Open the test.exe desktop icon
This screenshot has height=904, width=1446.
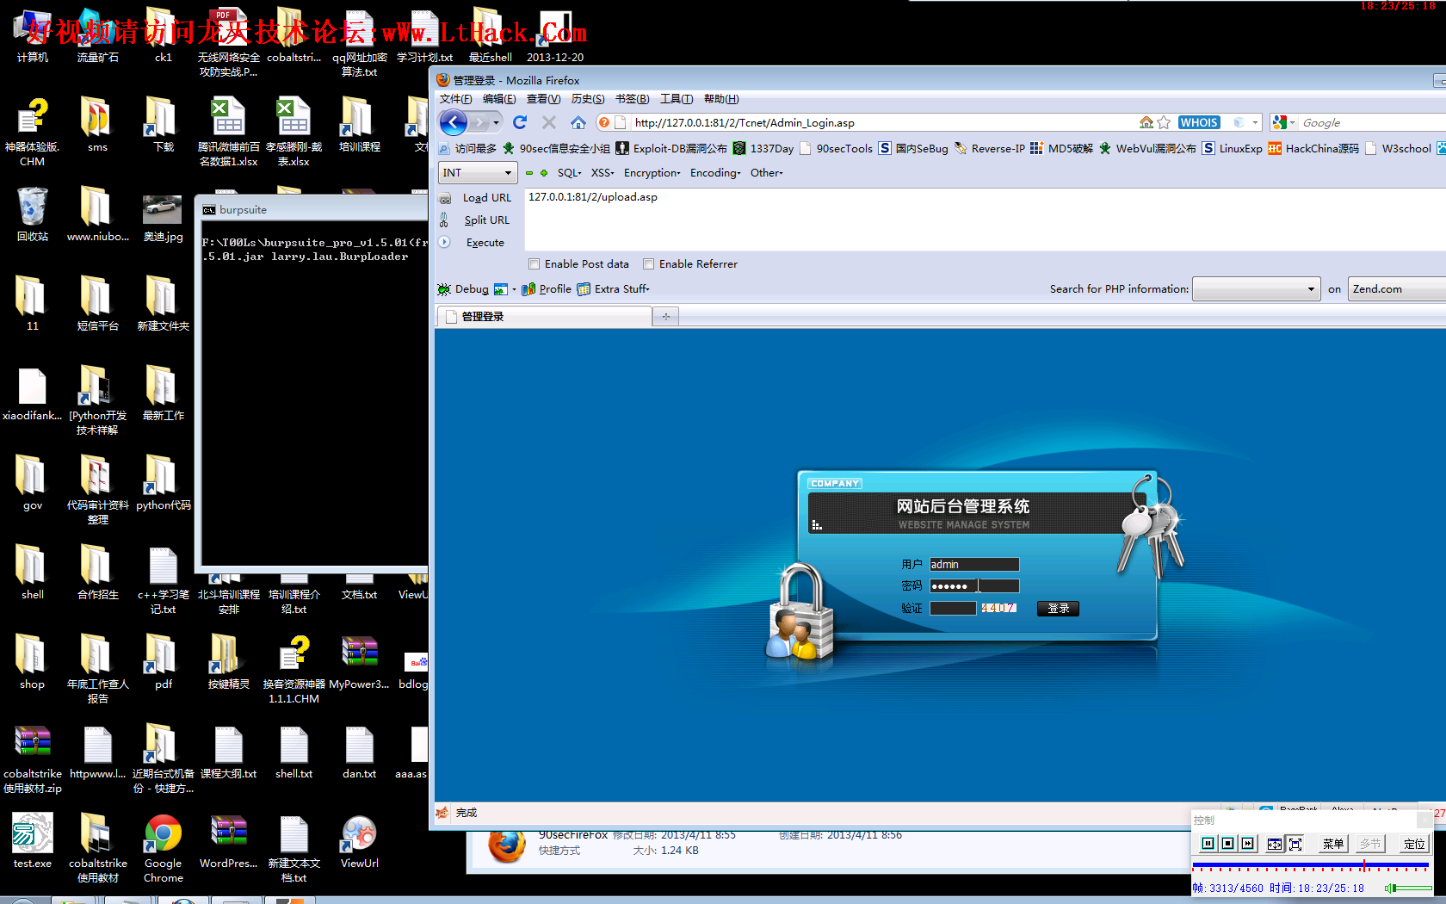[x=32, y=833]
